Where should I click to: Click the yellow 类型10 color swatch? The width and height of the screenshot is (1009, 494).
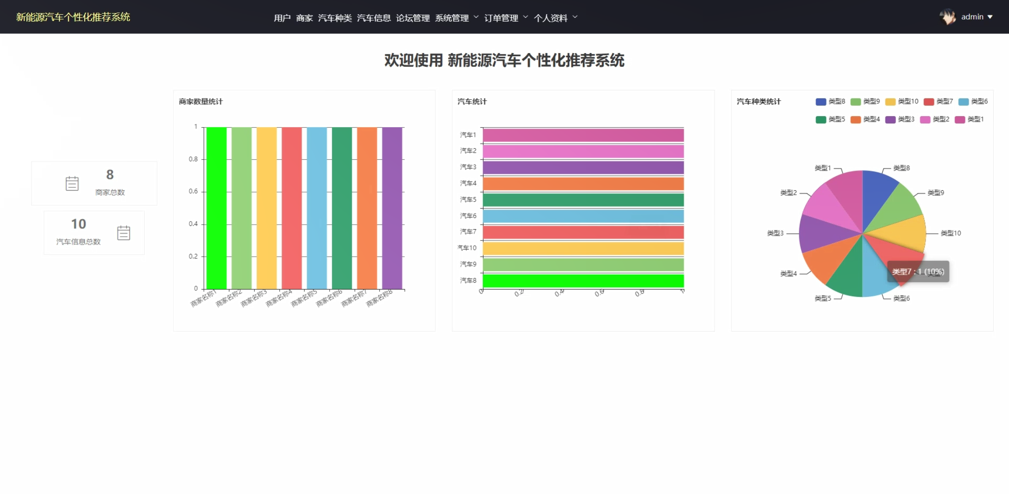coord(890,101)
